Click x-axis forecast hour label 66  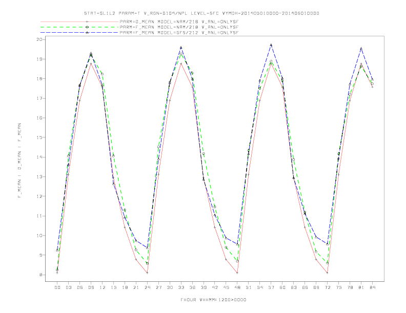[x=305, y=287]
